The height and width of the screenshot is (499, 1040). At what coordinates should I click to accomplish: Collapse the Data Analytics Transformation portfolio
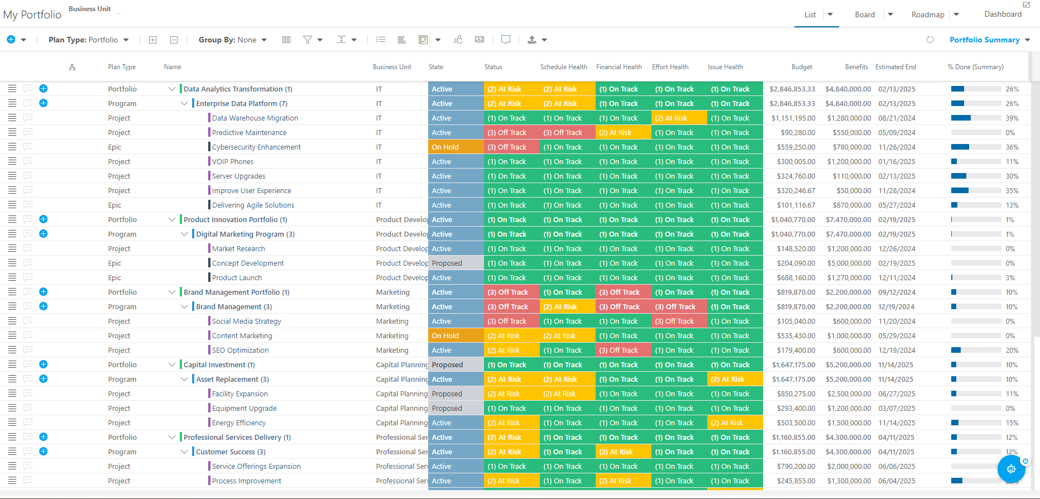click(x=172, y=89)
